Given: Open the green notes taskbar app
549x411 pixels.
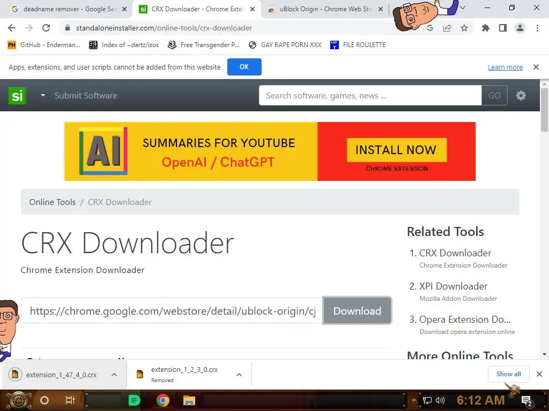Looking at the screenshot, I should [x=134, y=400].
